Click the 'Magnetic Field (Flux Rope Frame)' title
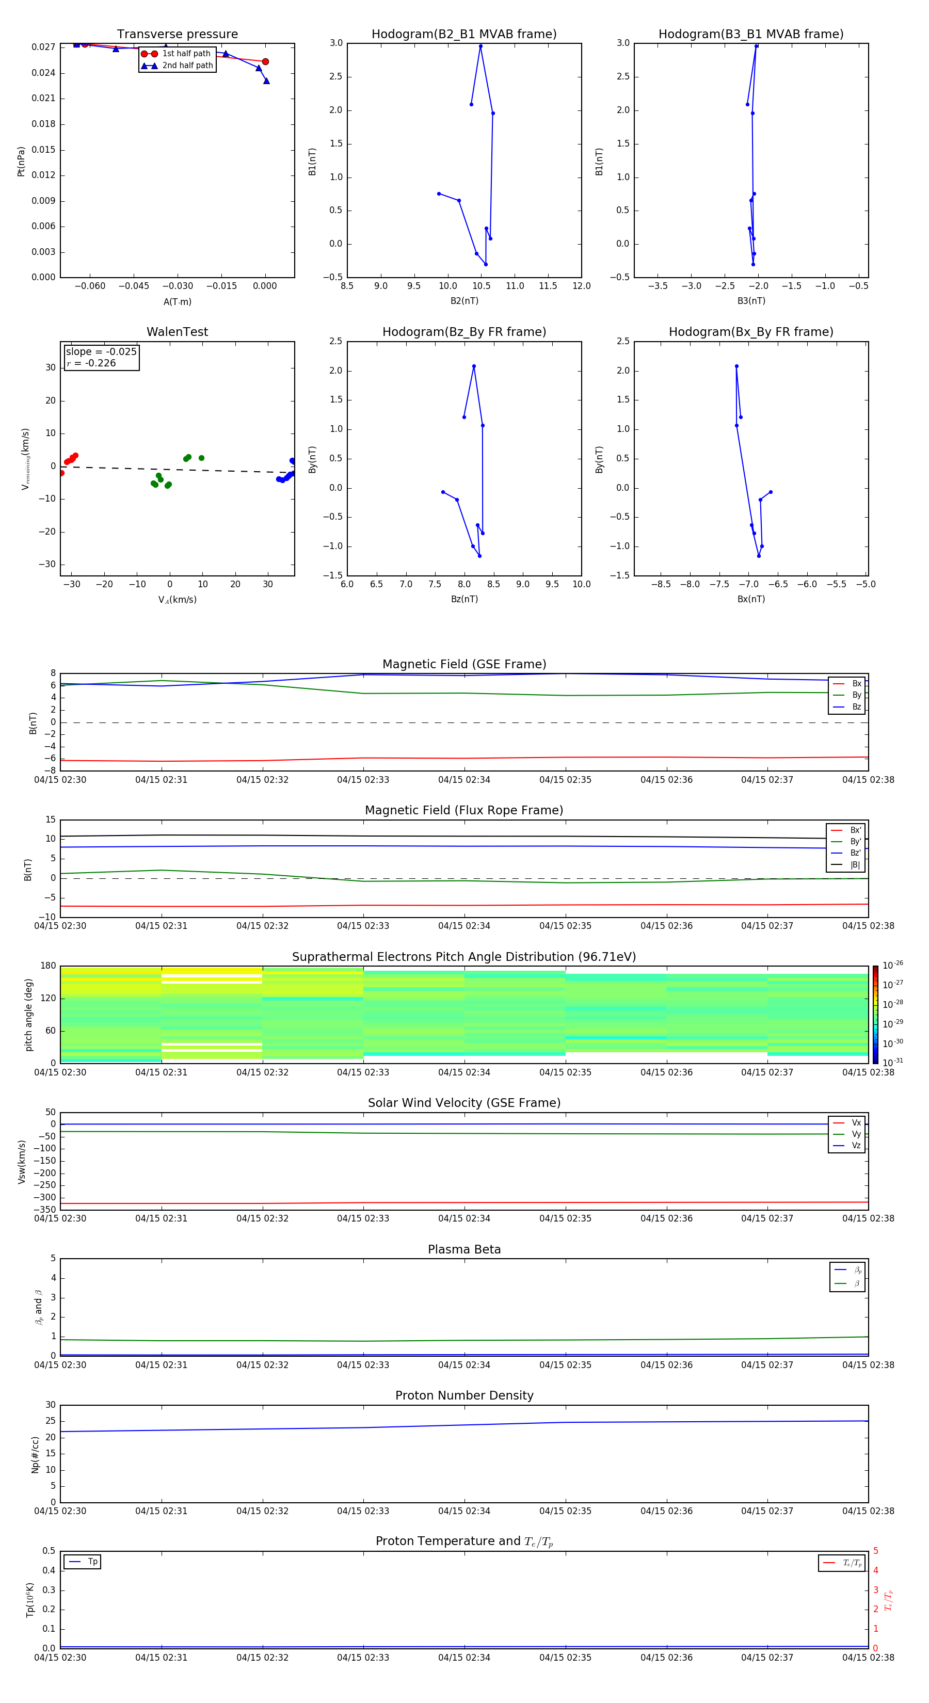Screen dimensions: 929x1703 (464, 811)
